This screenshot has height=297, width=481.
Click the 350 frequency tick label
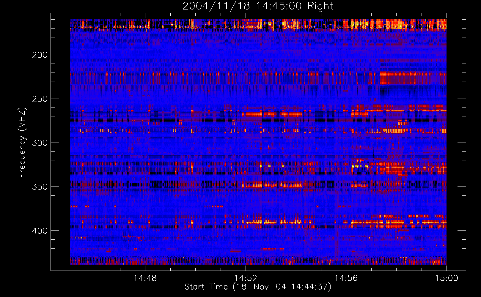pyautogui.click(x=40, y=187)
